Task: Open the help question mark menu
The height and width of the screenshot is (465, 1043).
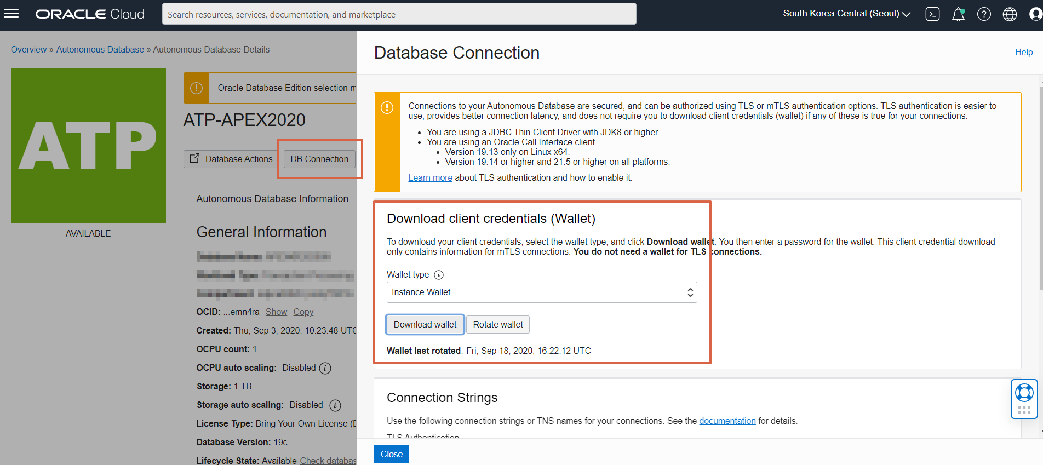Action: (x=984, y=14)
